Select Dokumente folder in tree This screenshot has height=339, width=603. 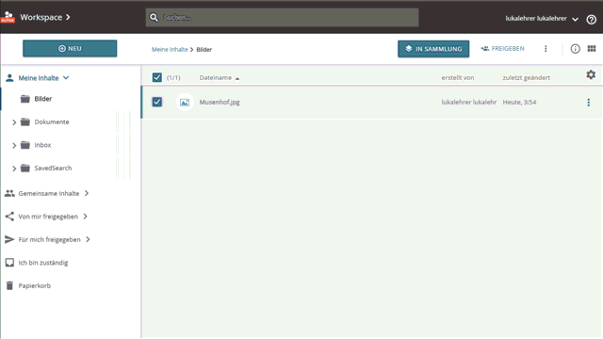tap(52, 121)
